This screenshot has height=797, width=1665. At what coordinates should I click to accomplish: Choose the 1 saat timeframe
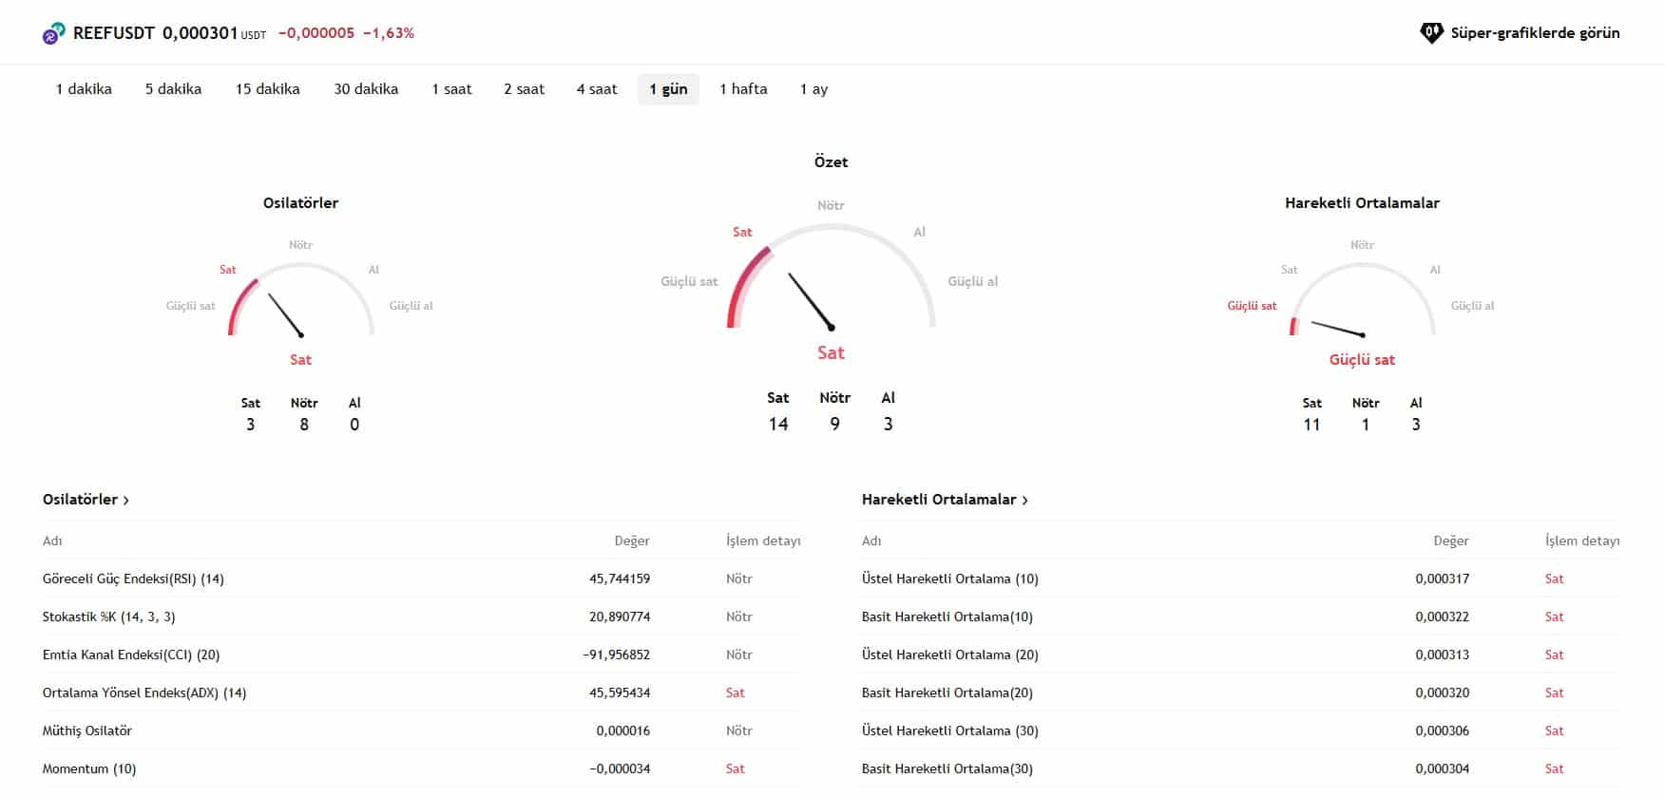[451, 89]
